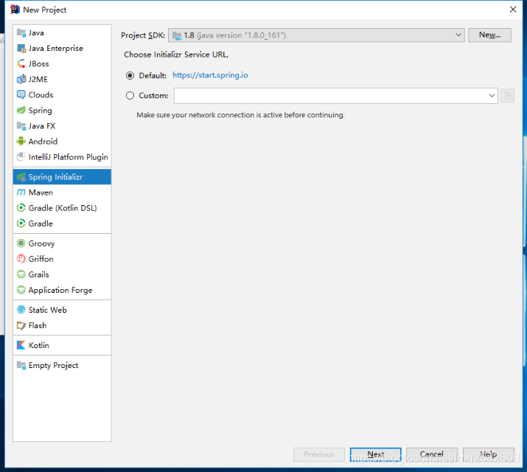Select the JBoss label
The image size is (527, 472).
tap(38, 64)
